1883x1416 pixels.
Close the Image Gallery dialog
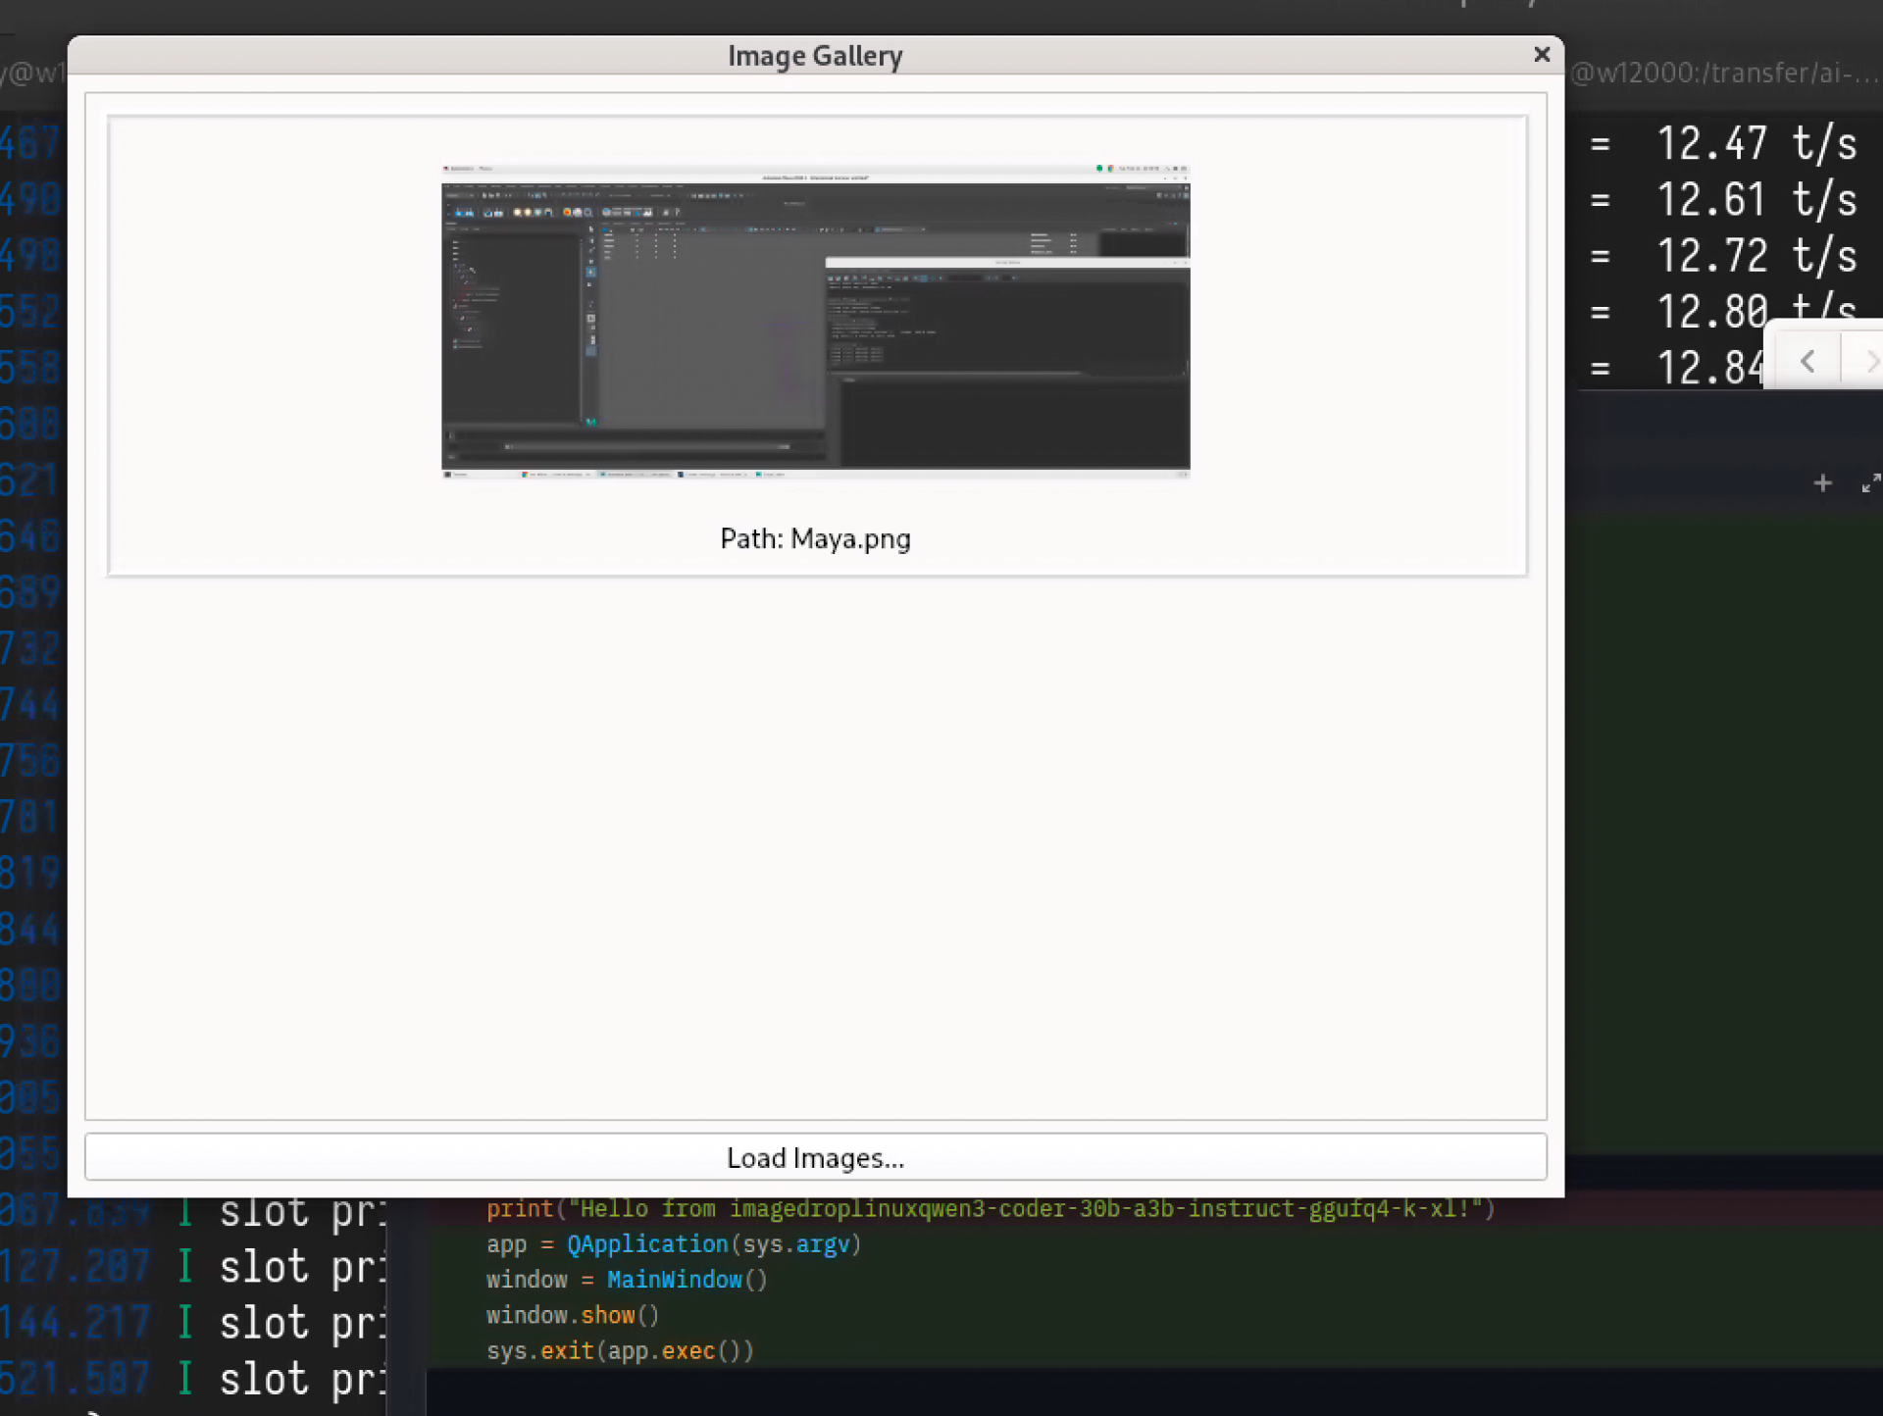[x=1542, y=55]
